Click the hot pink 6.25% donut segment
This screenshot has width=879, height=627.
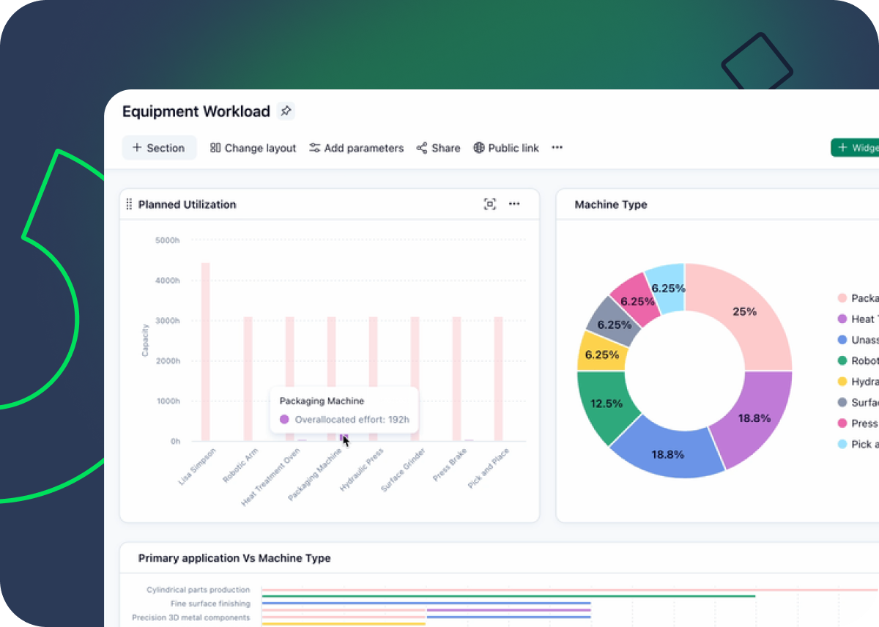tap(636, 300)
